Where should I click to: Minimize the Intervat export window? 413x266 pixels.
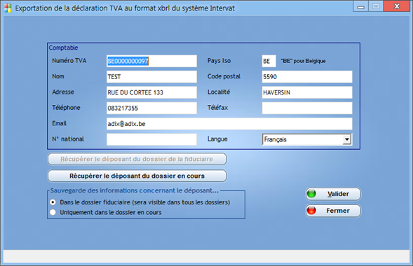361,6
